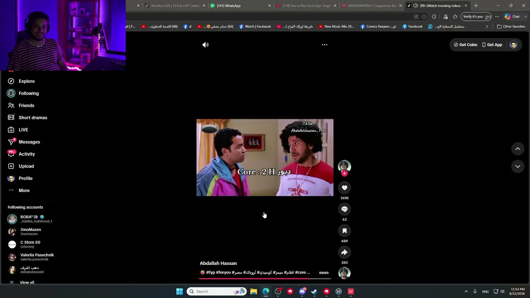
Task: Open the Other favorites folder
Action: tap(511, 26)
